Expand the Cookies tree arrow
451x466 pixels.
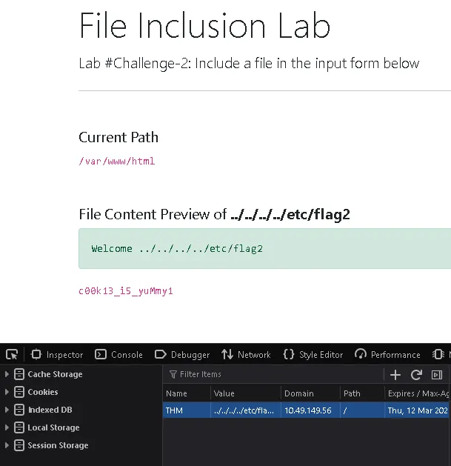(7, 392)
